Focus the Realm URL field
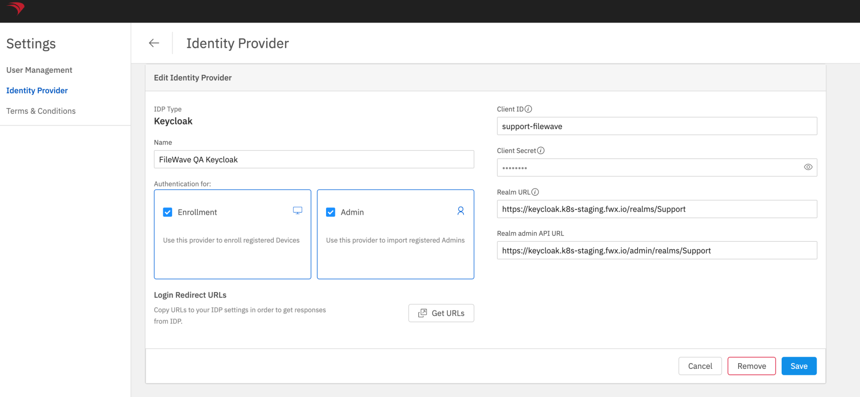Screen dimensions: 860x397 pos(657,209)
